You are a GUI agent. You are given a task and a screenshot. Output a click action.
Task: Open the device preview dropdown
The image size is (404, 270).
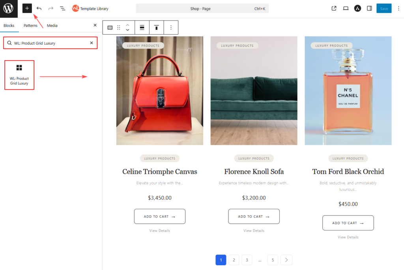pyautogui.click(x=346, y=8)
